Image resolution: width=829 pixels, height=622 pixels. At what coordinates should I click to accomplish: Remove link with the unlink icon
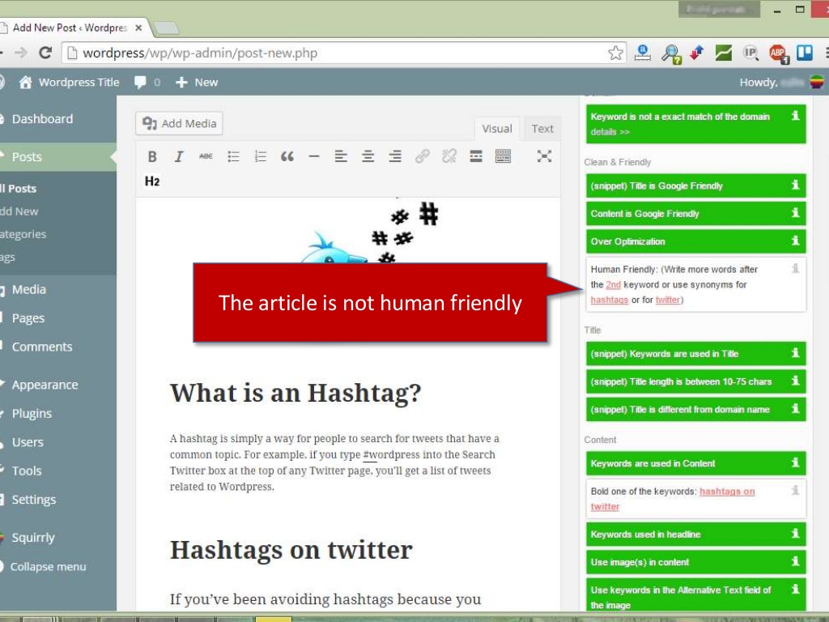pyautogui.click(x=449, y=156)
